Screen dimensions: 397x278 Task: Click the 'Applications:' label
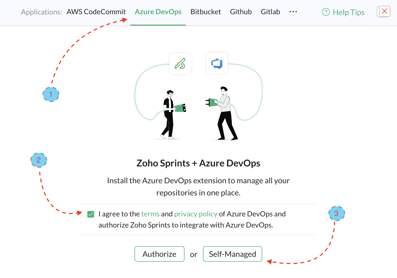[x=41, y=12]
